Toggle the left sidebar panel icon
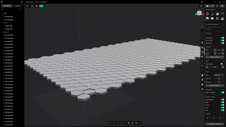Screen dimensions: 226x127 tap(22, 2)
